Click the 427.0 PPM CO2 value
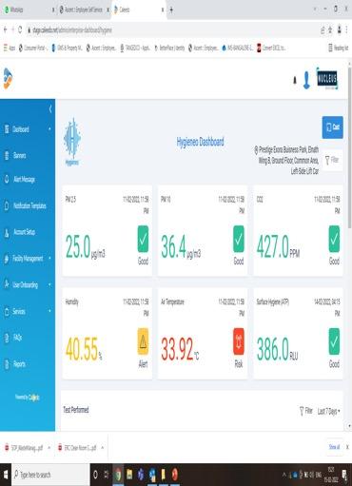352x486 pixels. click(x=273, y=246)
